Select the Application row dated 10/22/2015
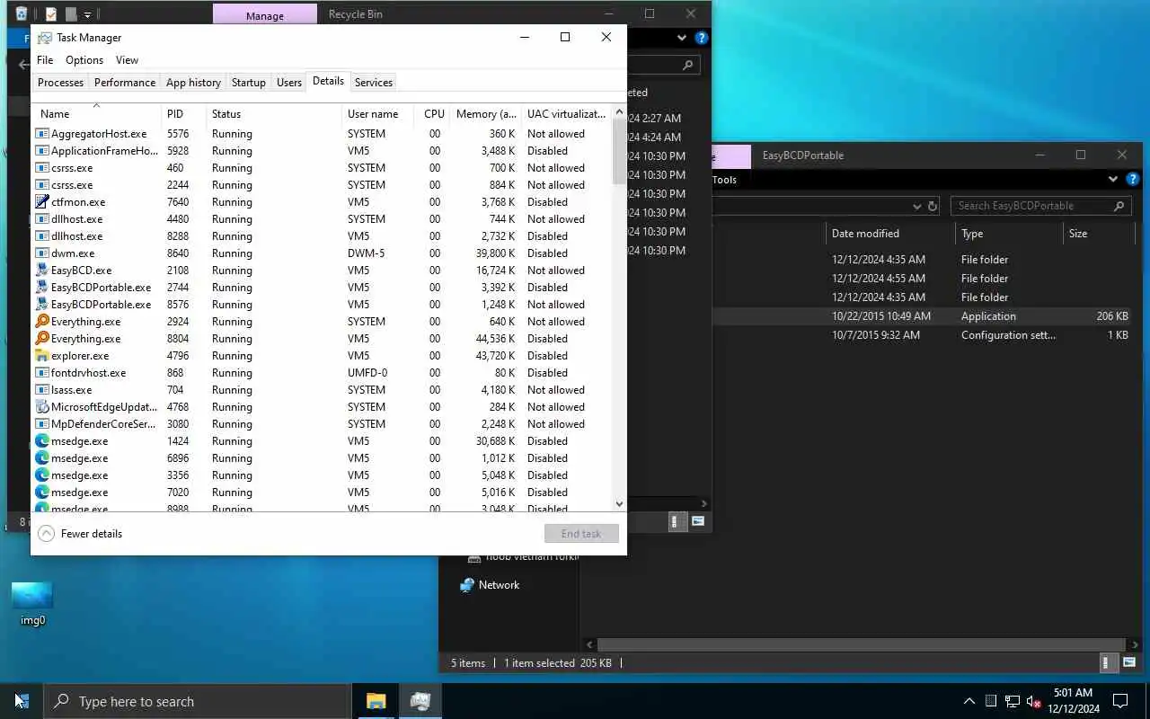 (925, 316)
